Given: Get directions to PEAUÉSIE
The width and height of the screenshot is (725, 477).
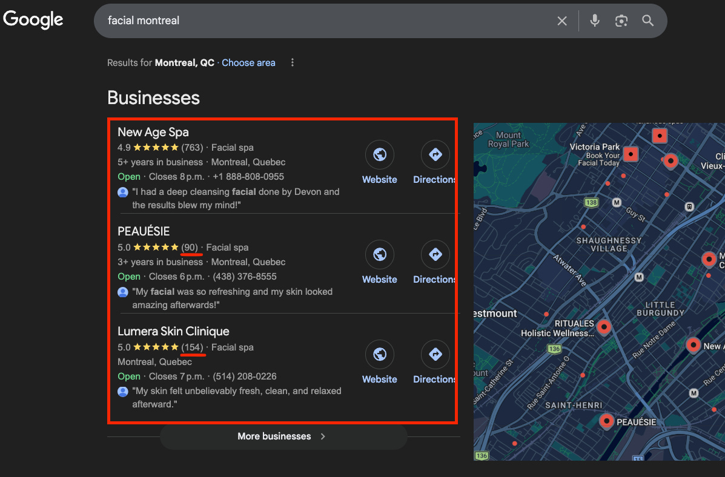Looking at the screenshot, I should click(x=435, y=254).
